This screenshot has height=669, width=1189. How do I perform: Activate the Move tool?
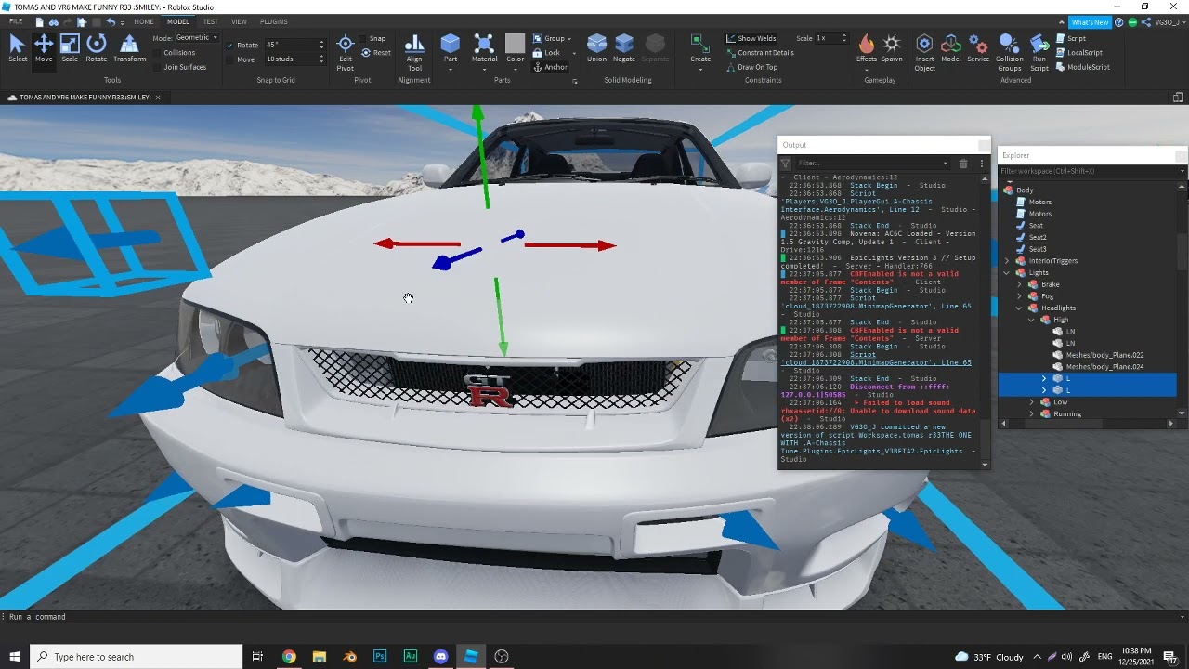[x=44, y=48]
